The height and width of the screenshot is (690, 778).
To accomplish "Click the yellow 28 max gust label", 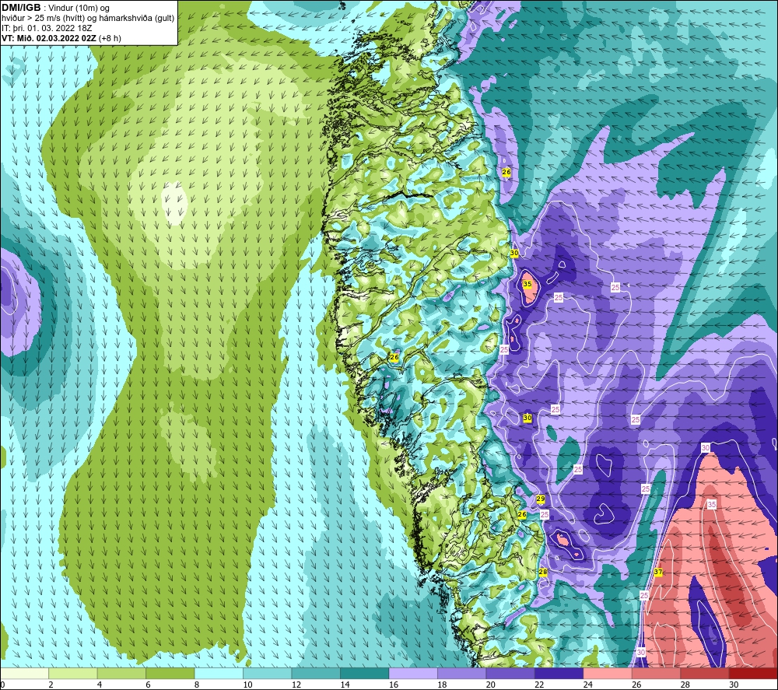I will click(543, 572).
